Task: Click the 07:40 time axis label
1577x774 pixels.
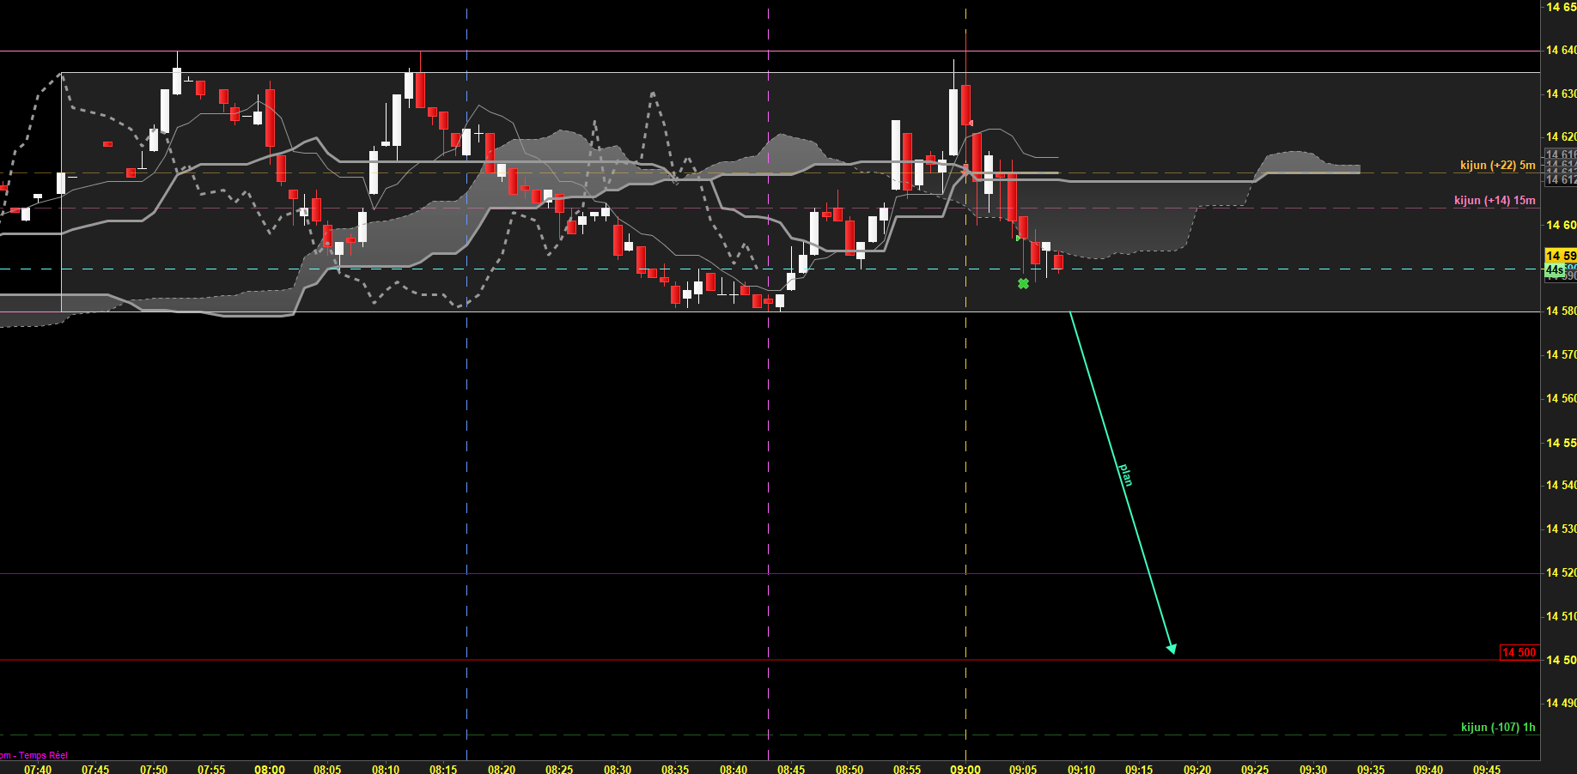Action: [38, 769]
